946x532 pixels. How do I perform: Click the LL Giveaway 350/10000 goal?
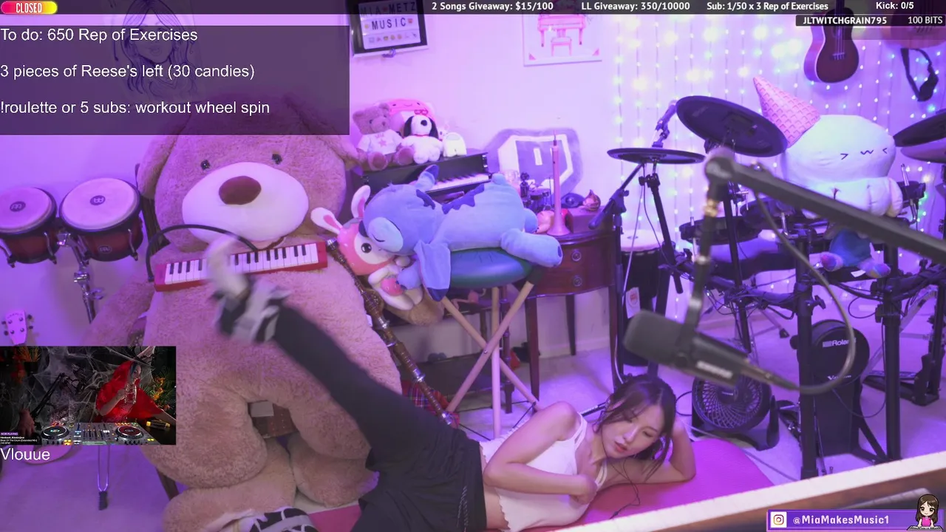click(x=636, y=6)
